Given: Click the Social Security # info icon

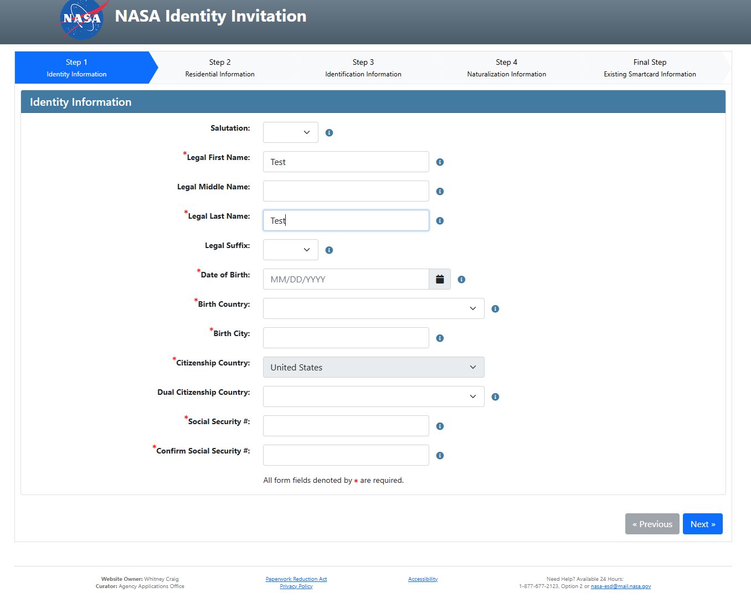Looking at the screenshot, I should [440, 426].
